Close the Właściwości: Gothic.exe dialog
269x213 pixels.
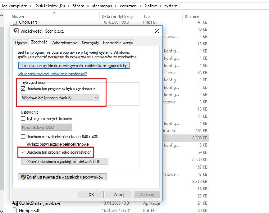(x=157, y=31)
